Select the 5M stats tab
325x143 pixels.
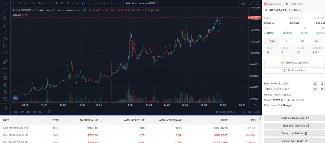tap(272, 41)
